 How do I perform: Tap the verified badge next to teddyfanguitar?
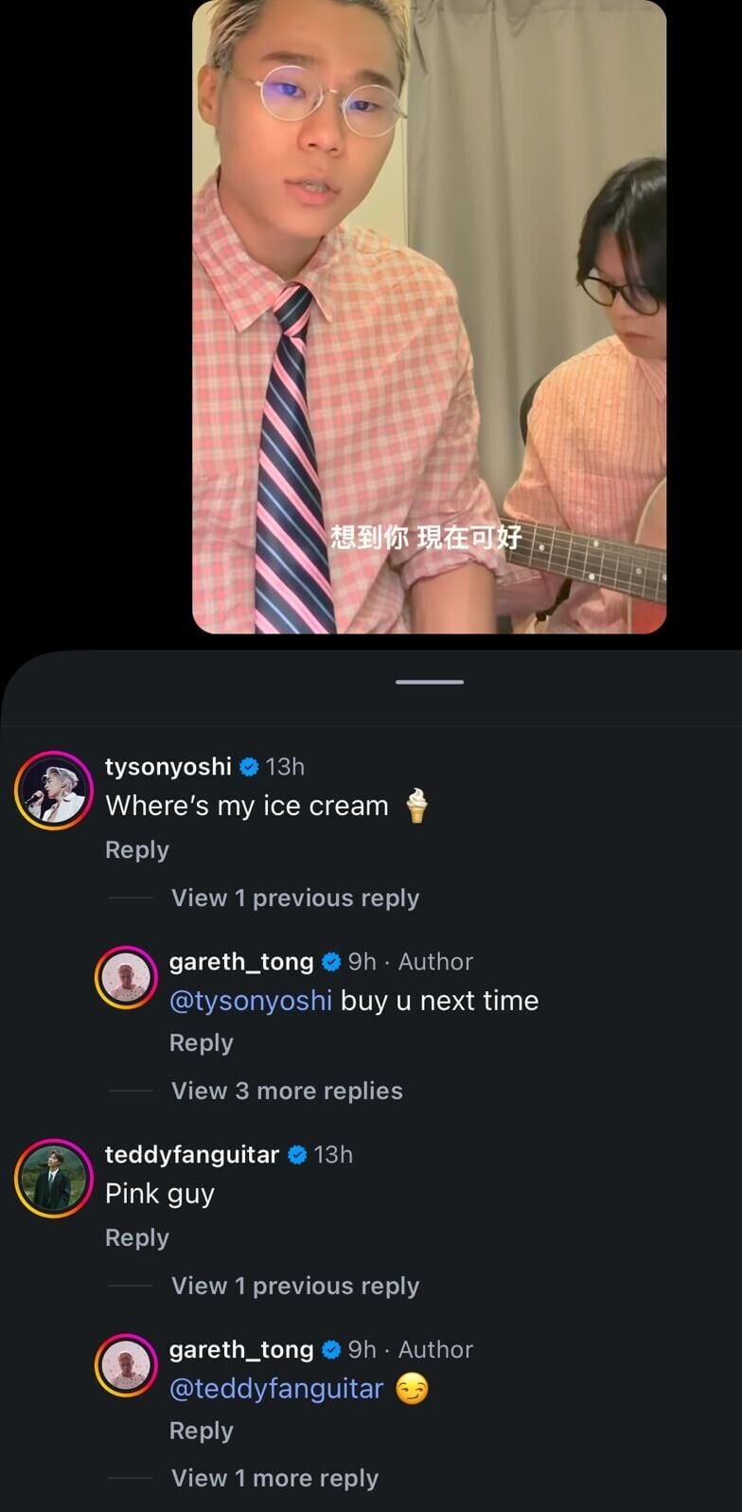[297, 1155]
